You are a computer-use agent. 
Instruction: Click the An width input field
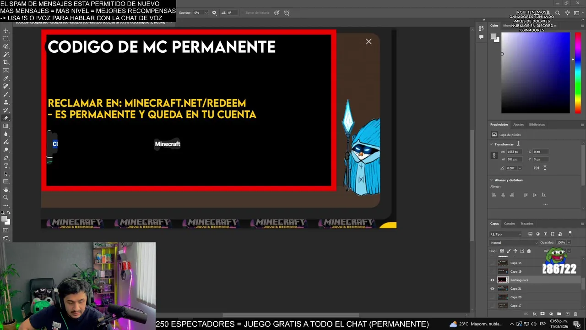pos(515,152)
